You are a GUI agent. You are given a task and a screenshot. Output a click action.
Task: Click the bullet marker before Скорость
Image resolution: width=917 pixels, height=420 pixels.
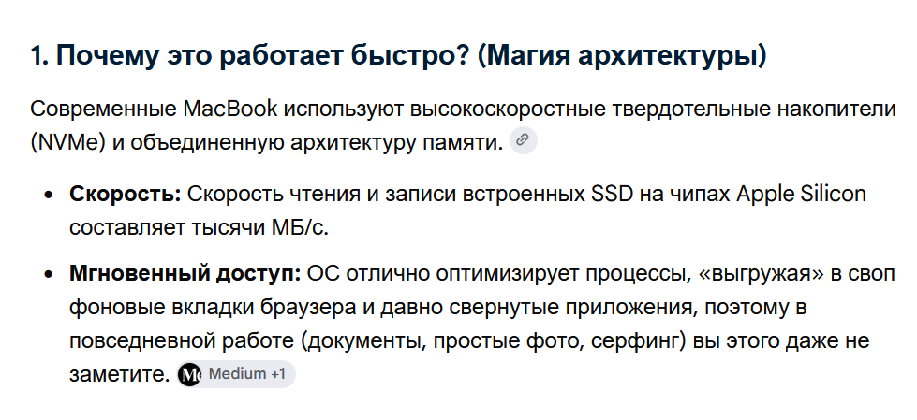pyautogui.click(x=49, y=195)
